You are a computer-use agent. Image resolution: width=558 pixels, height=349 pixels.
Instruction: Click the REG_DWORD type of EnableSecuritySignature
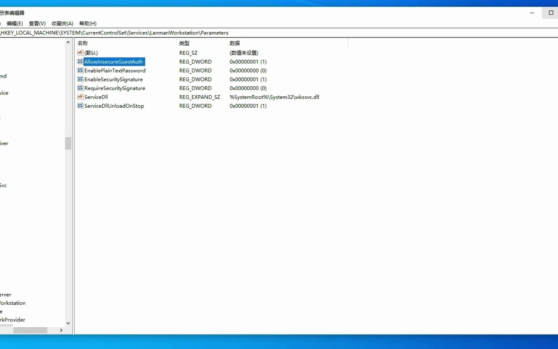click(x=195, y=79)
